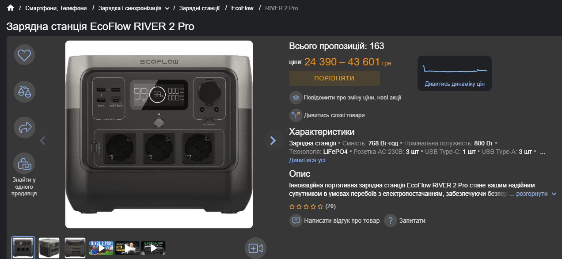This screenshot has height=259, width=562.
Task: Click the similar products arrows icon
Action: click(296, 115)
